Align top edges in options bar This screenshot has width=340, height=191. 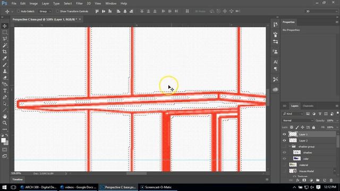click(97, 11)
